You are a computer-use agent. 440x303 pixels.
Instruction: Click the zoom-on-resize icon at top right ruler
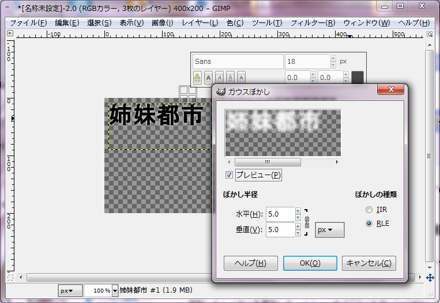[430, 34]
